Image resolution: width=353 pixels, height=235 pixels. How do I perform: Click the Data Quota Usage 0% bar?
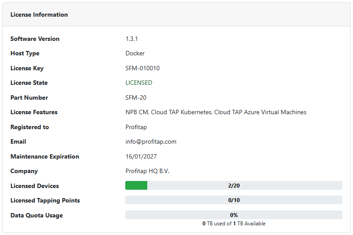point(233,215)
